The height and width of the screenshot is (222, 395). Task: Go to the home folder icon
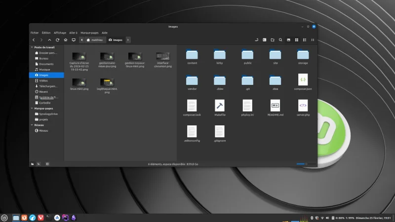click(66, 40)
